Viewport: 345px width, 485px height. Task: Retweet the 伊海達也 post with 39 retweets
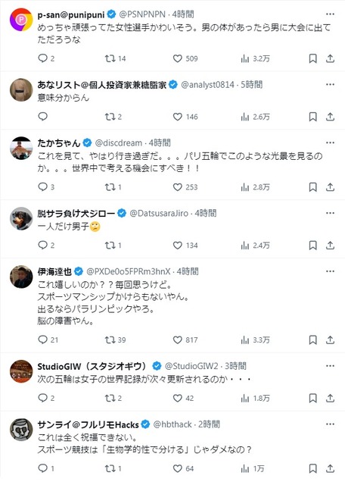pyautogui.click(x=115, y=339)
